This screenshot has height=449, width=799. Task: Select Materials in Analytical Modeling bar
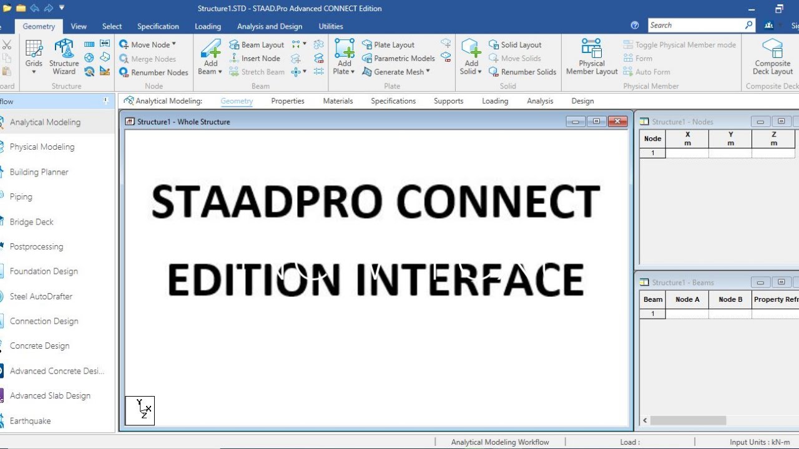click(x=338, y=101)
